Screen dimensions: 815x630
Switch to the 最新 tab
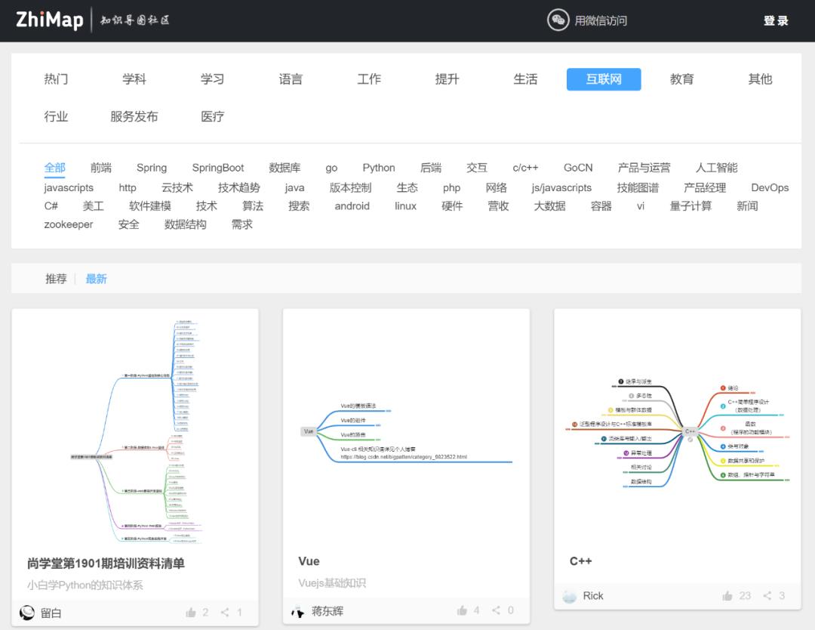pyautogui.click(x=96, y=278)
